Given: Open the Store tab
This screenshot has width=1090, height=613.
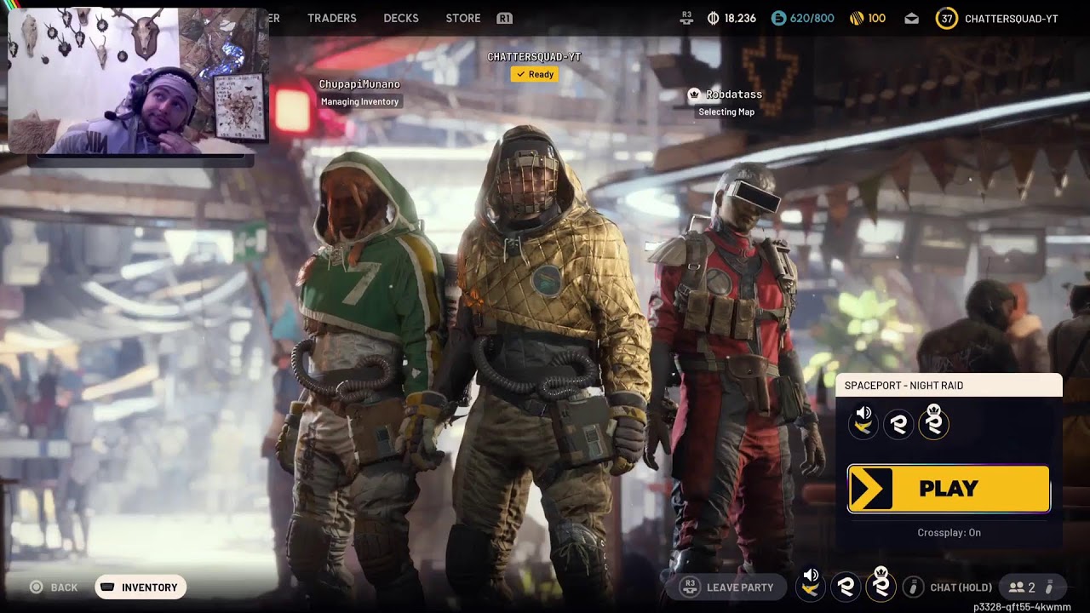Looking at the screenshot, I should tap(463, 18).
